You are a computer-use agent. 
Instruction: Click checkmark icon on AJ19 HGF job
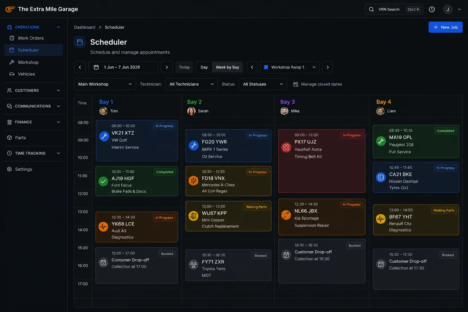click(103, 182)
